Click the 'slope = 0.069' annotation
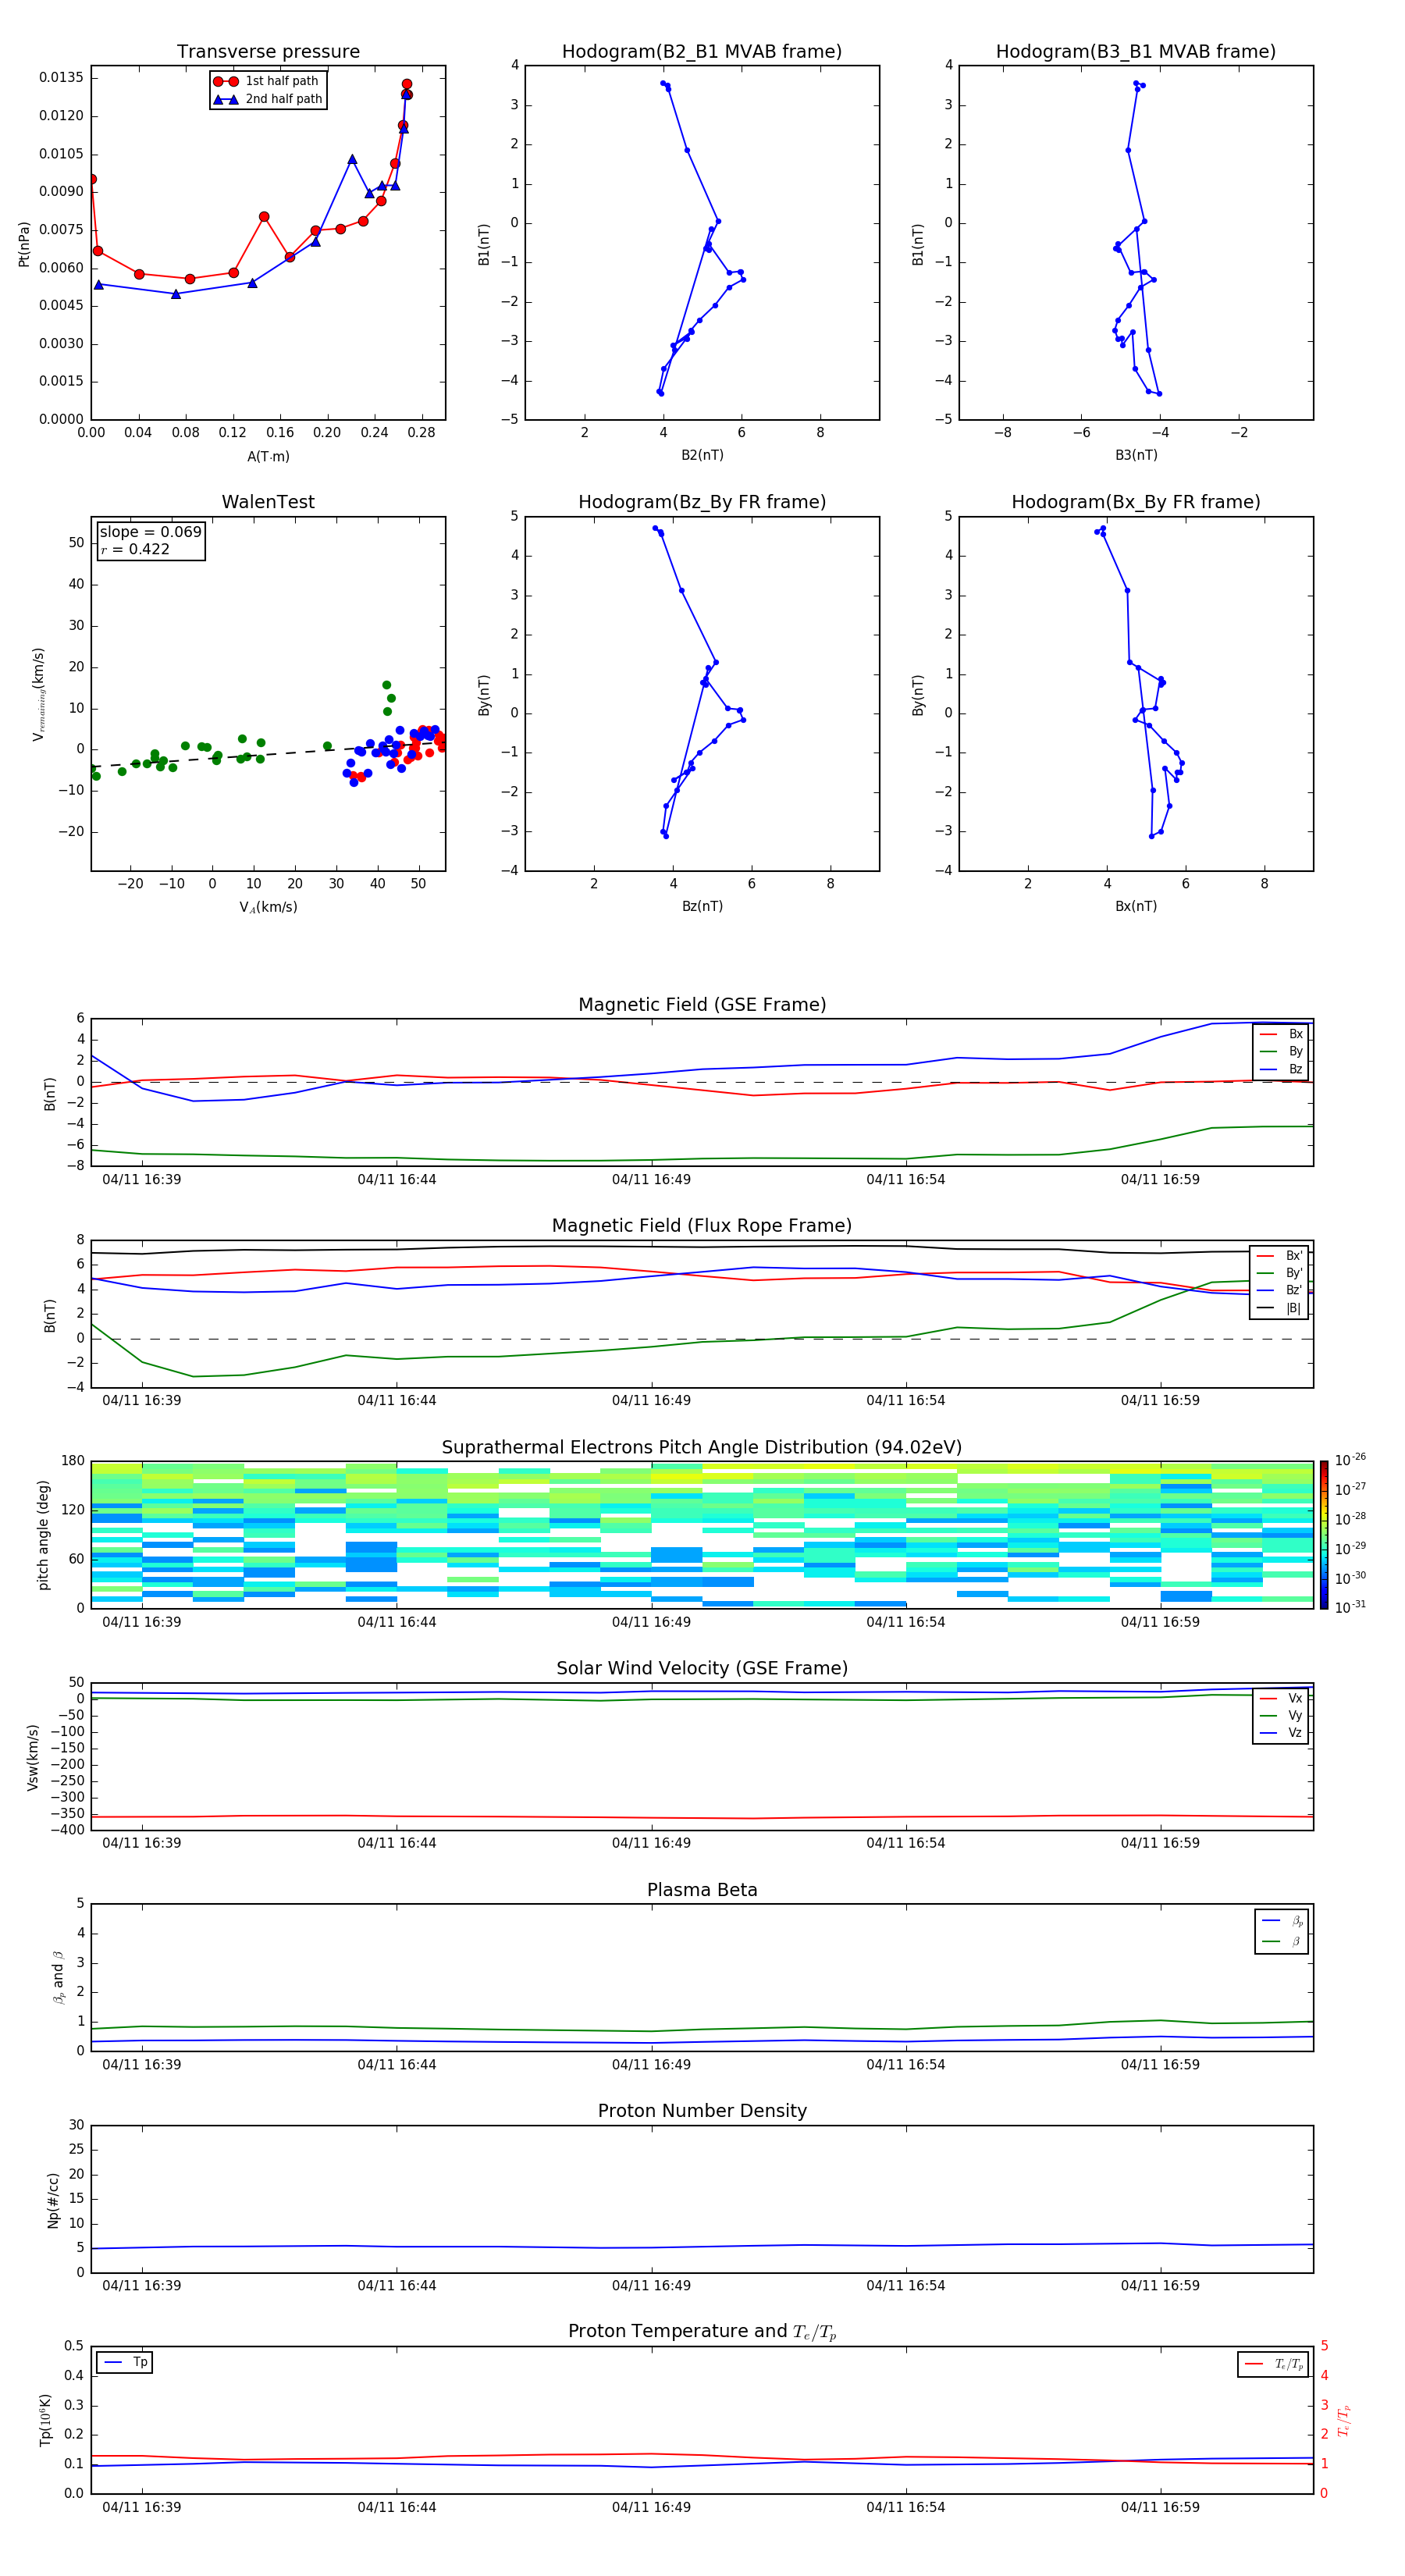The height and width of the screenshot is (2576, 1405). click(150, 532)
